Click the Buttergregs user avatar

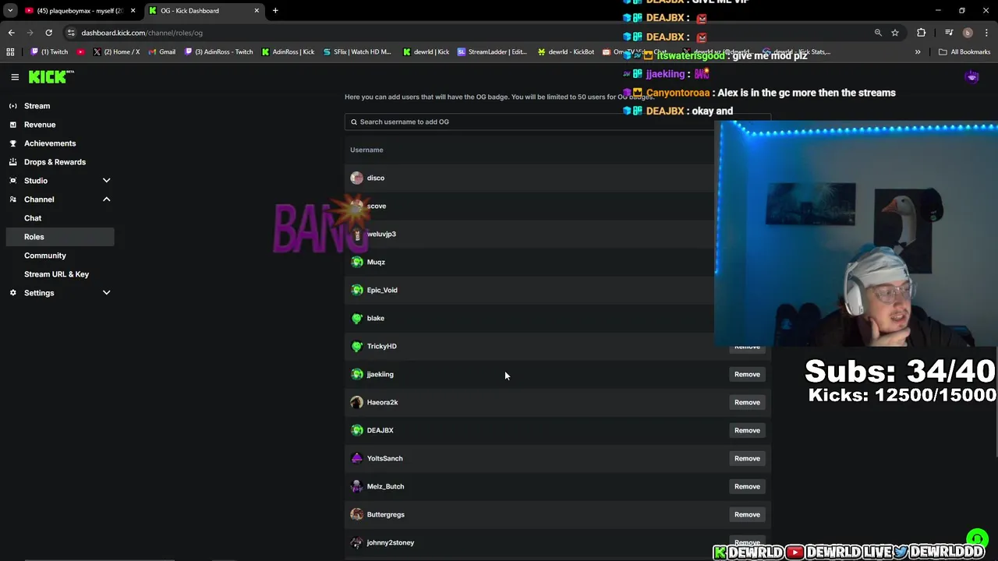(357, 514)
